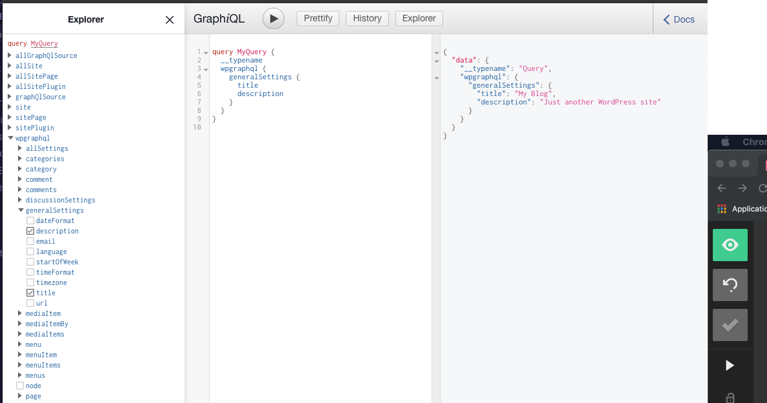
Task: Expand the graphQlSource tree node
Action: (x=10, y=96)
